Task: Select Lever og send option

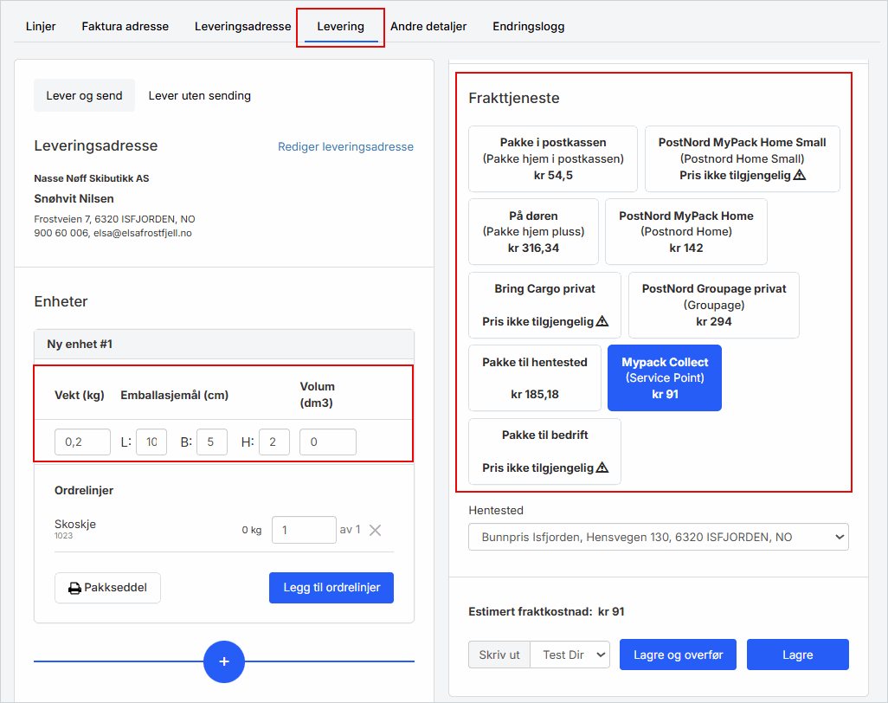Action: 84,95
